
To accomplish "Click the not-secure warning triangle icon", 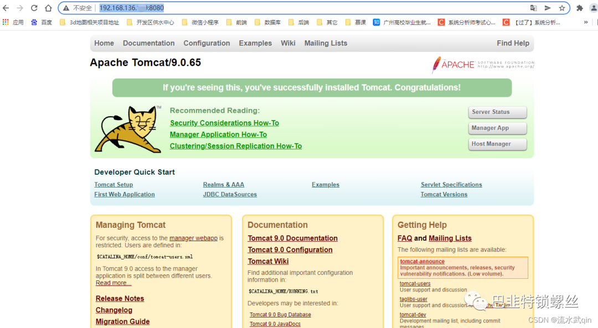I will (66, 8).
